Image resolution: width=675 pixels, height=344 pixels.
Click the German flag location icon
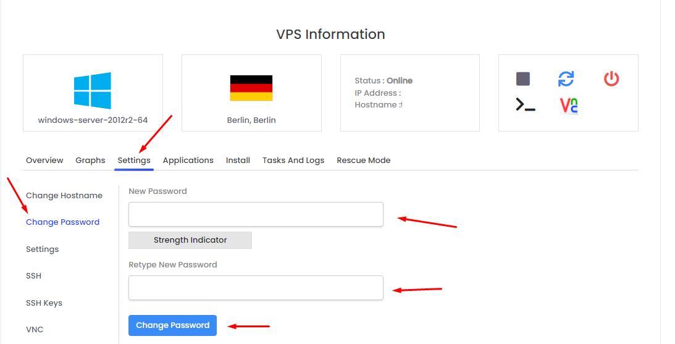[251, 88]
